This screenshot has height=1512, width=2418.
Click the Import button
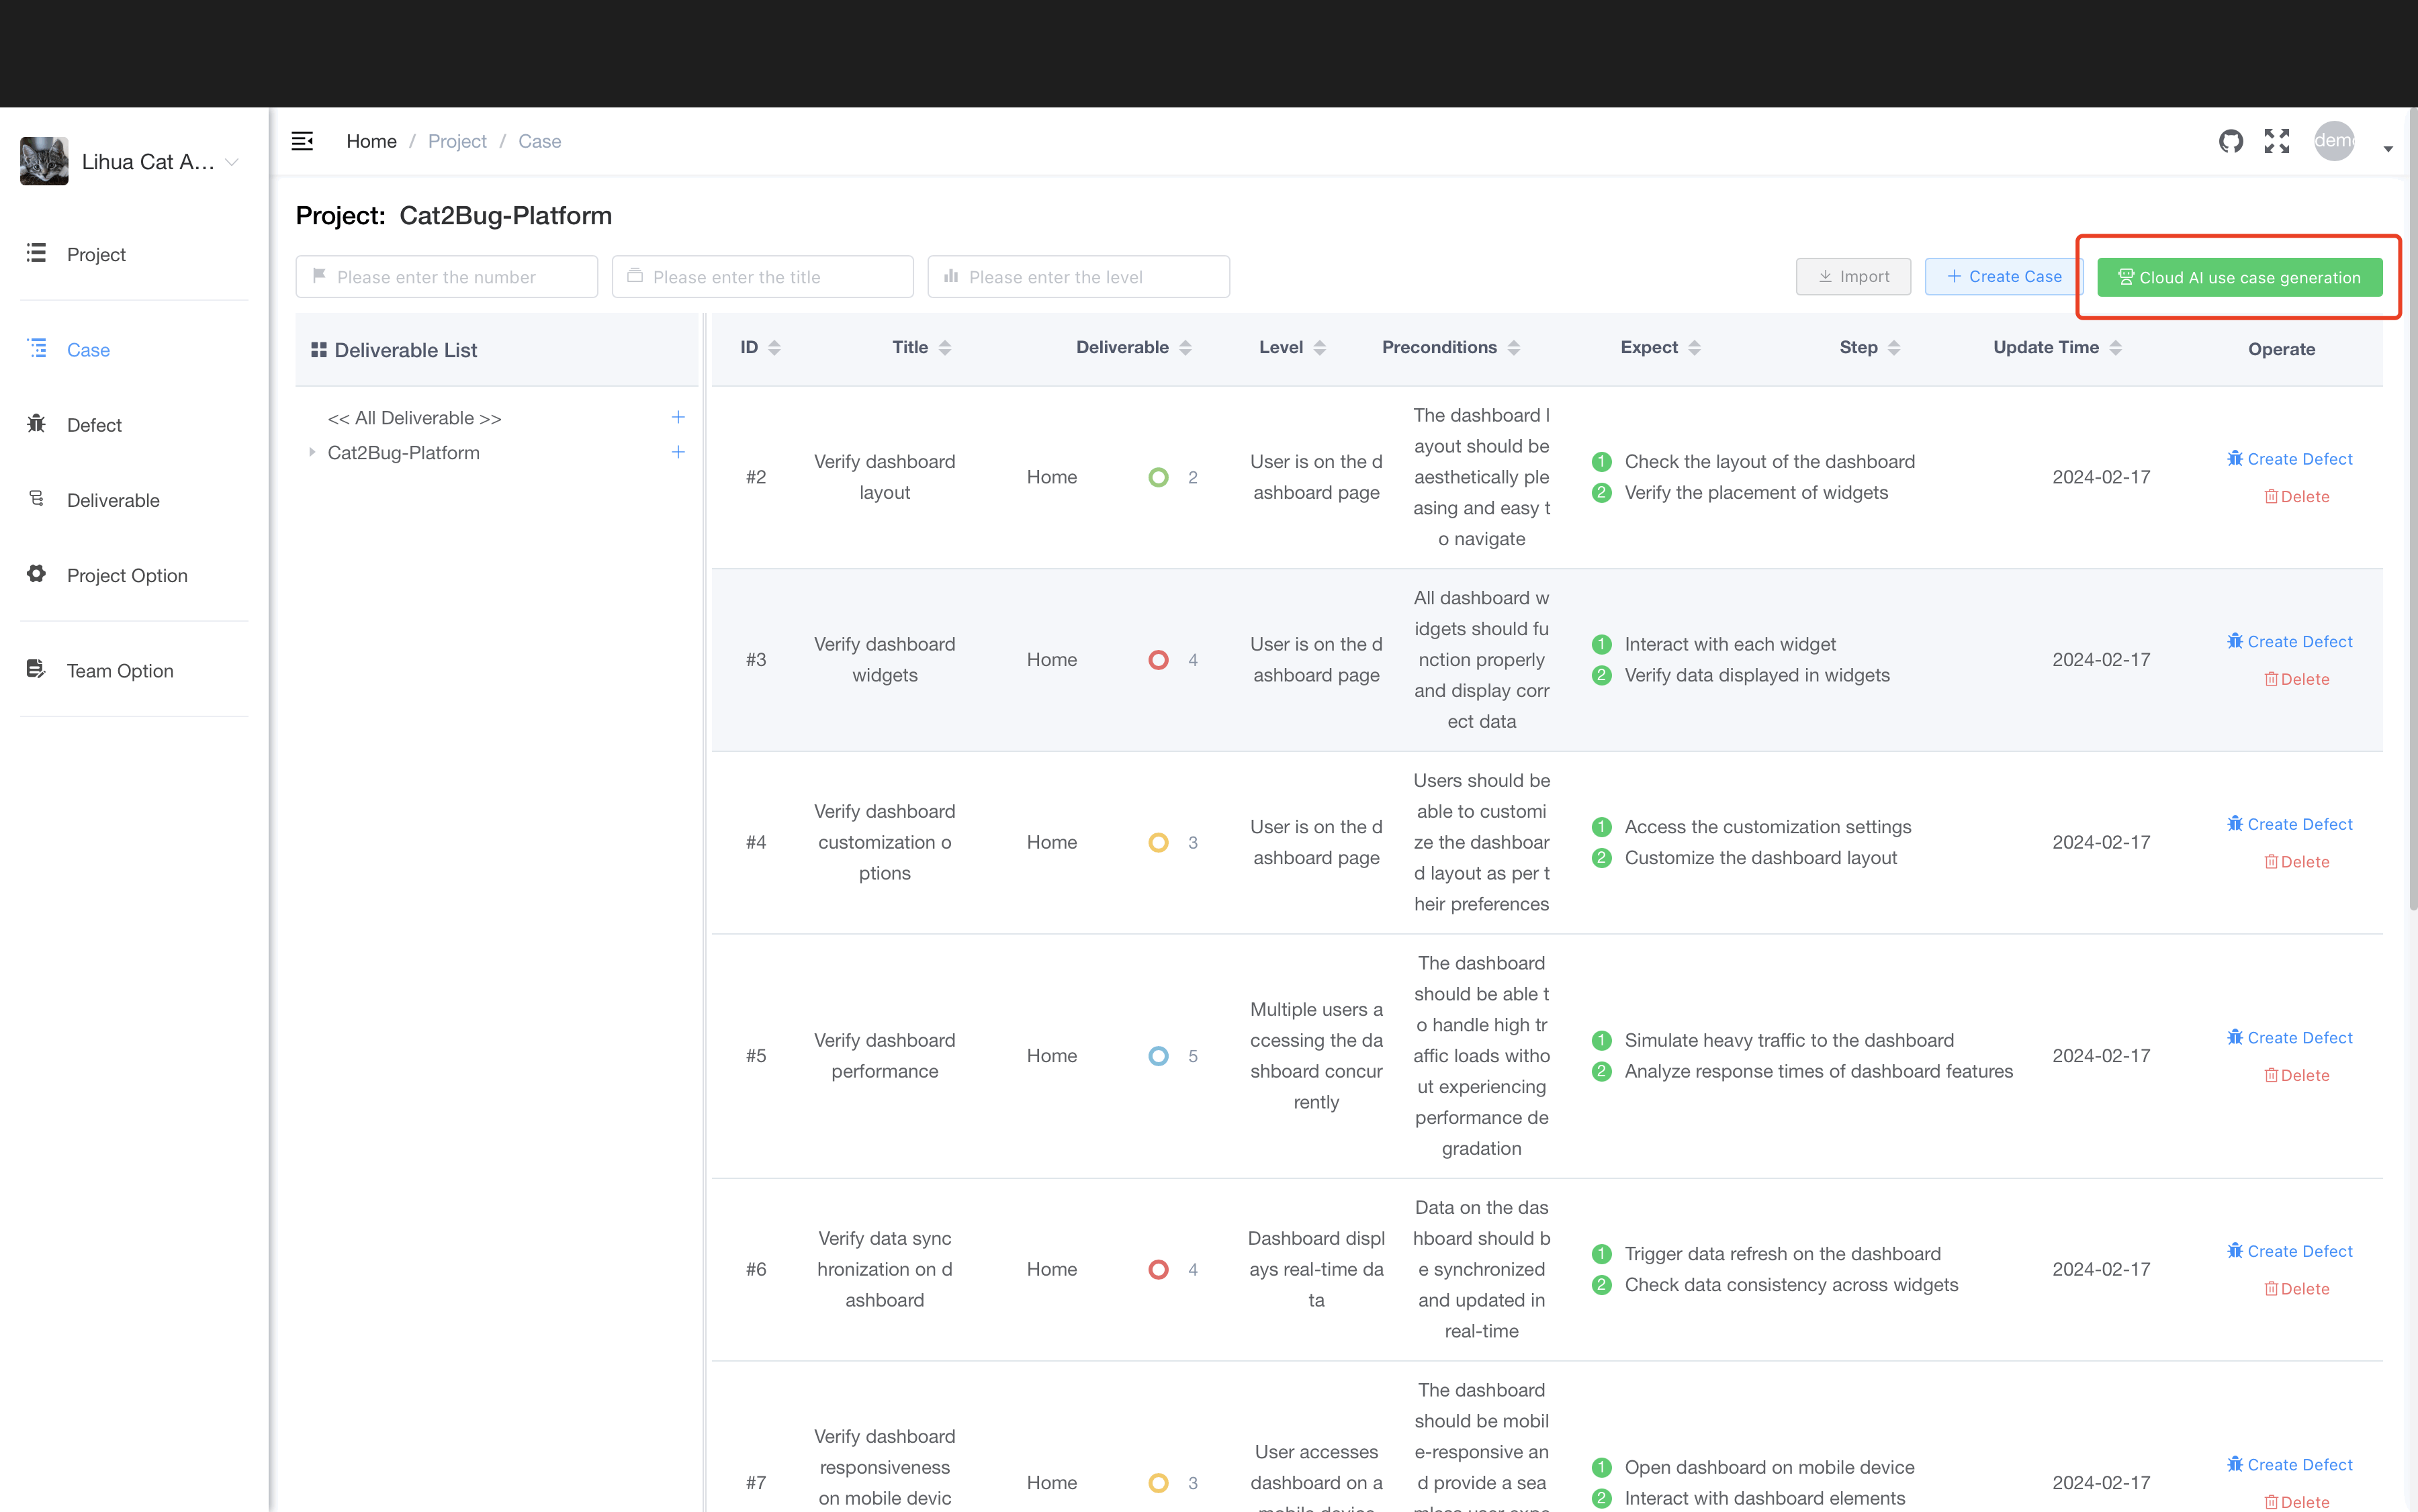click(1852, 277)
